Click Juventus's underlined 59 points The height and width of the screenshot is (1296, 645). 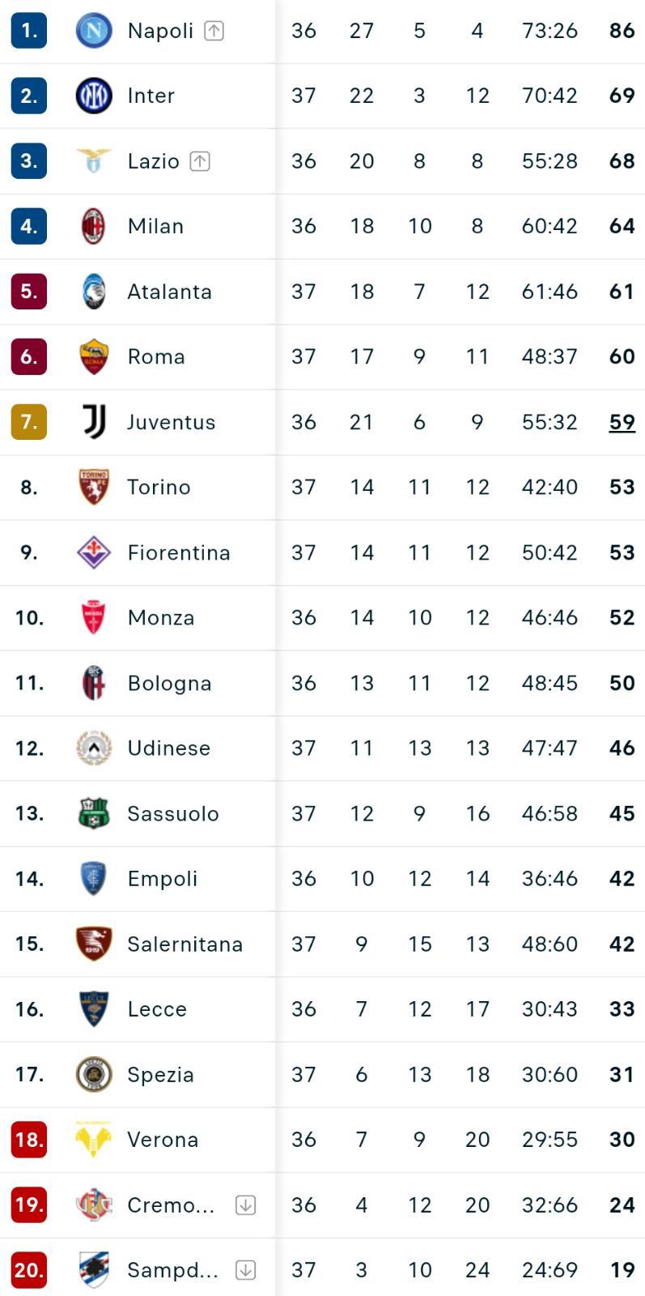(x=622, y=422)
